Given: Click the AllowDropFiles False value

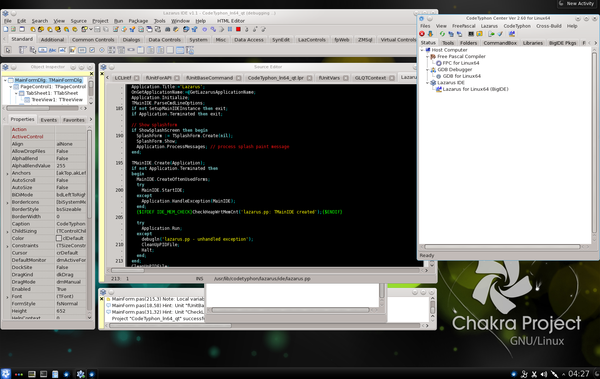Looking at the screenshot, I should point(71,151).
